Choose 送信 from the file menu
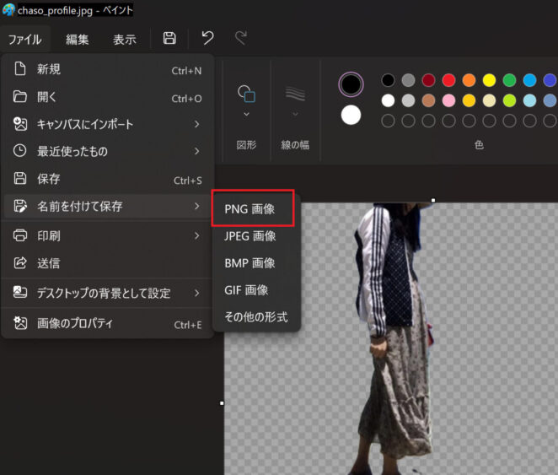 108,263
